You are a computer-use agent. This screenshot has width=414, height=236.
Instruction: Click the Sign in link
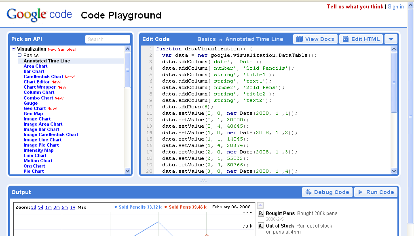pyautogui.click(x=395, y=6)
